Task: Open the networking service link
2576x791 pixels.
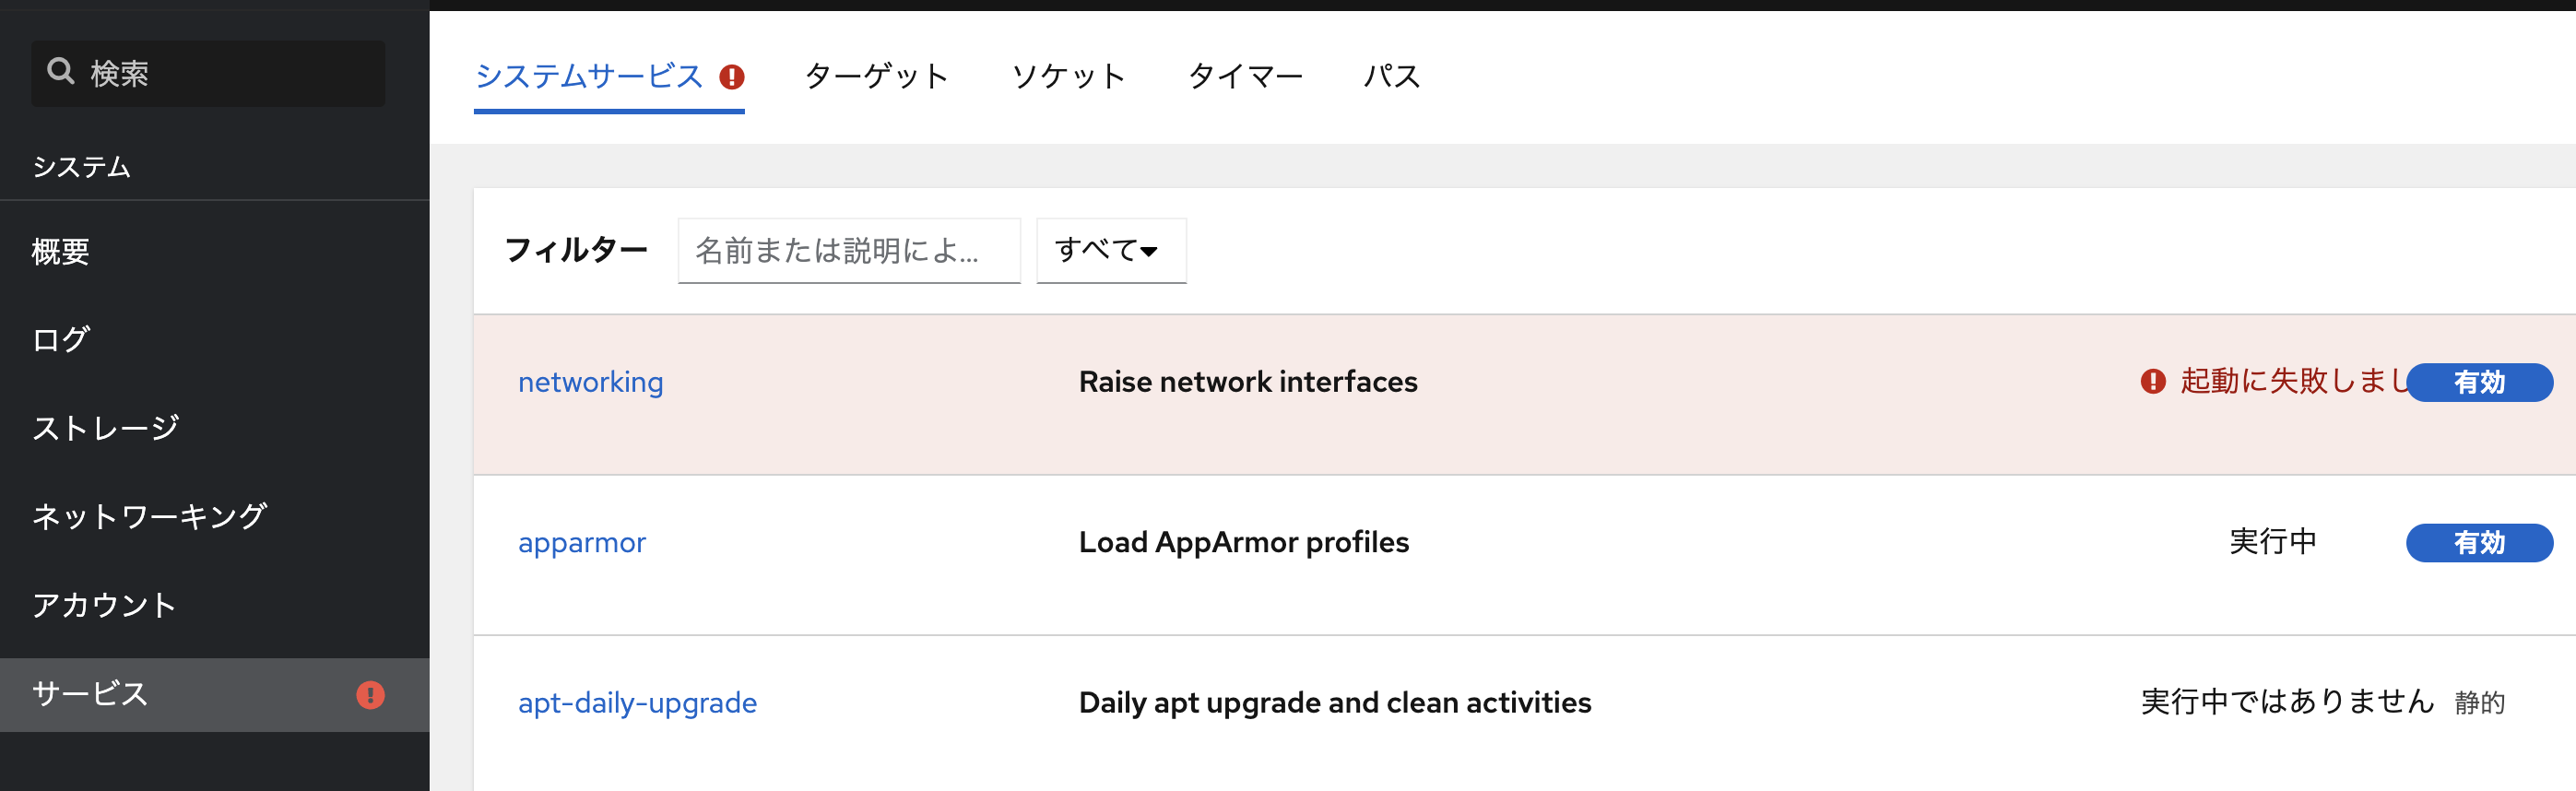Action: [590, 382]
